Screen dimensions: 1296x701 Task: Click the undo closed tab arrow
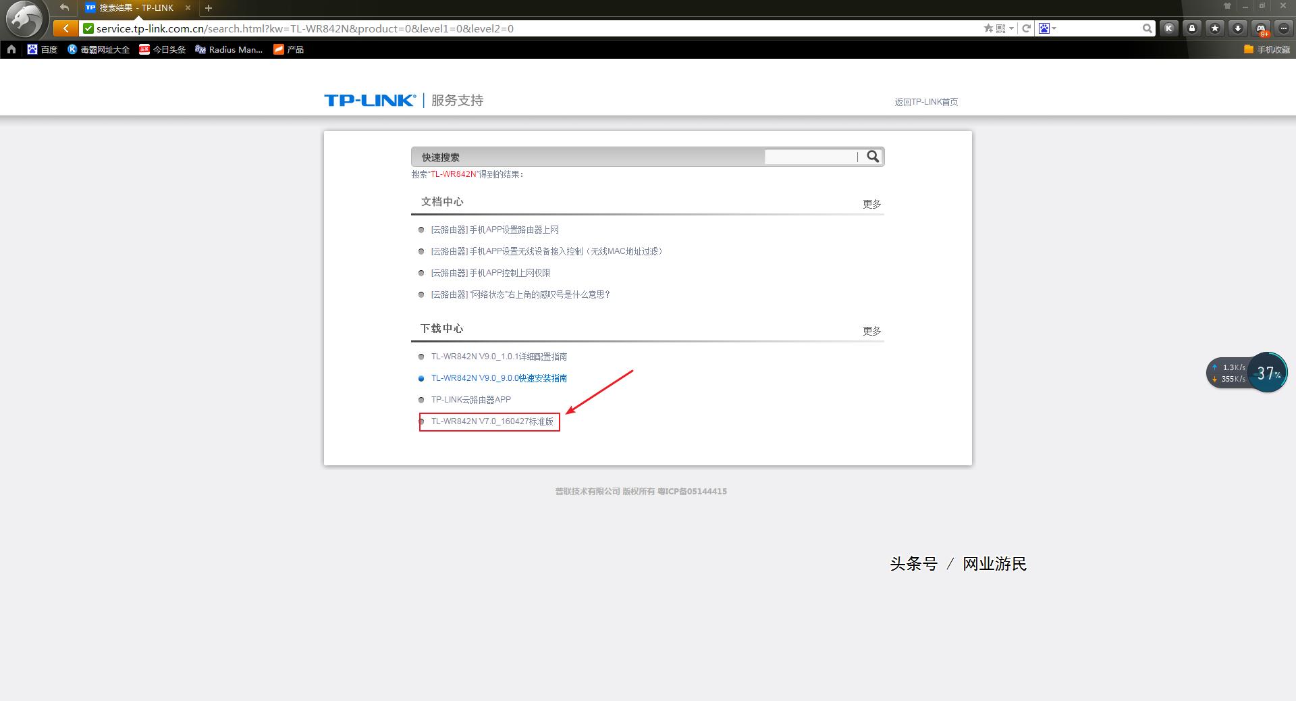pyautogui.click(x=64, y=7)
